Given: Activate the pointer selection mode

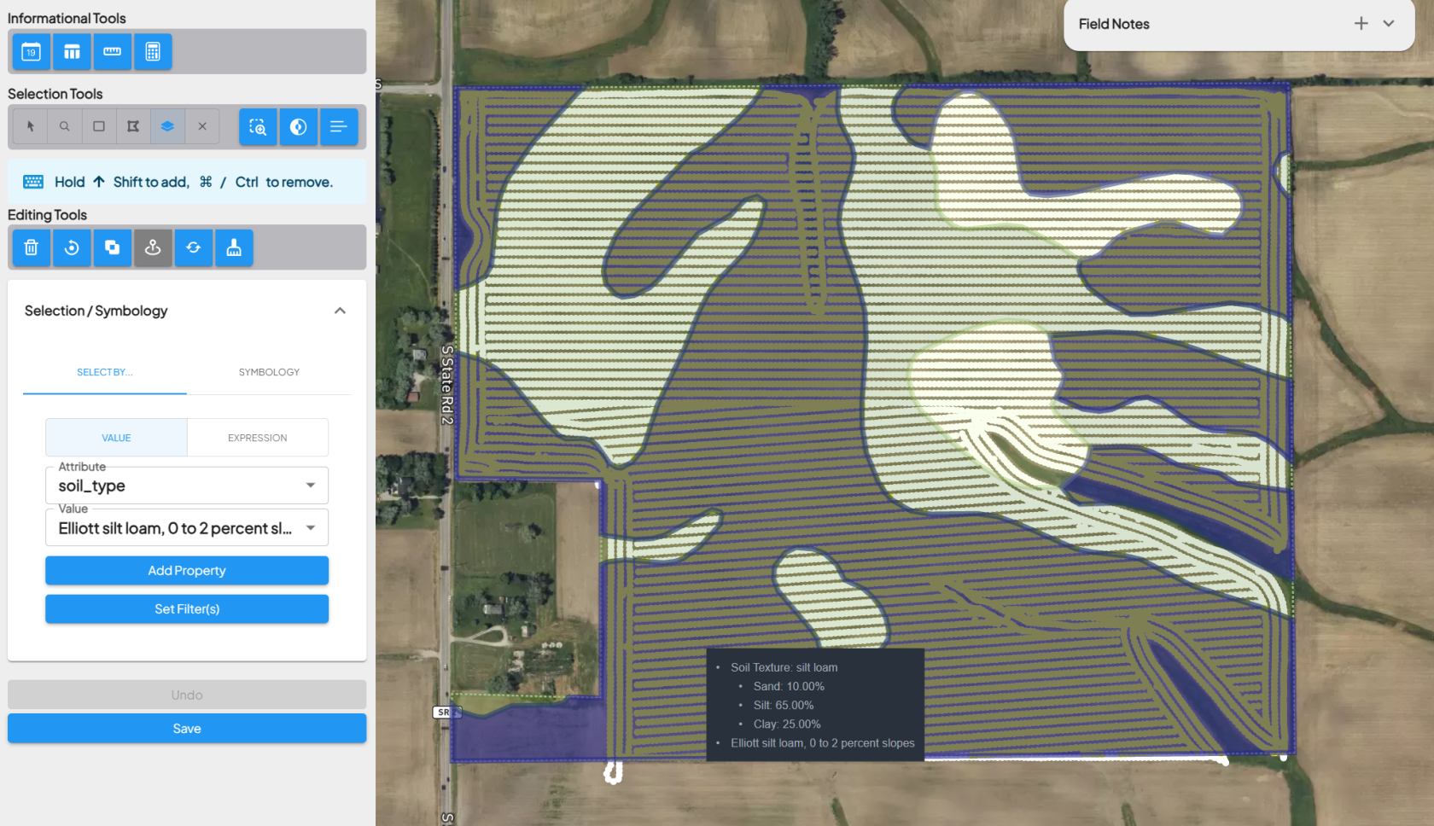Looking at the screenshot, I should (x=31, y=126).
